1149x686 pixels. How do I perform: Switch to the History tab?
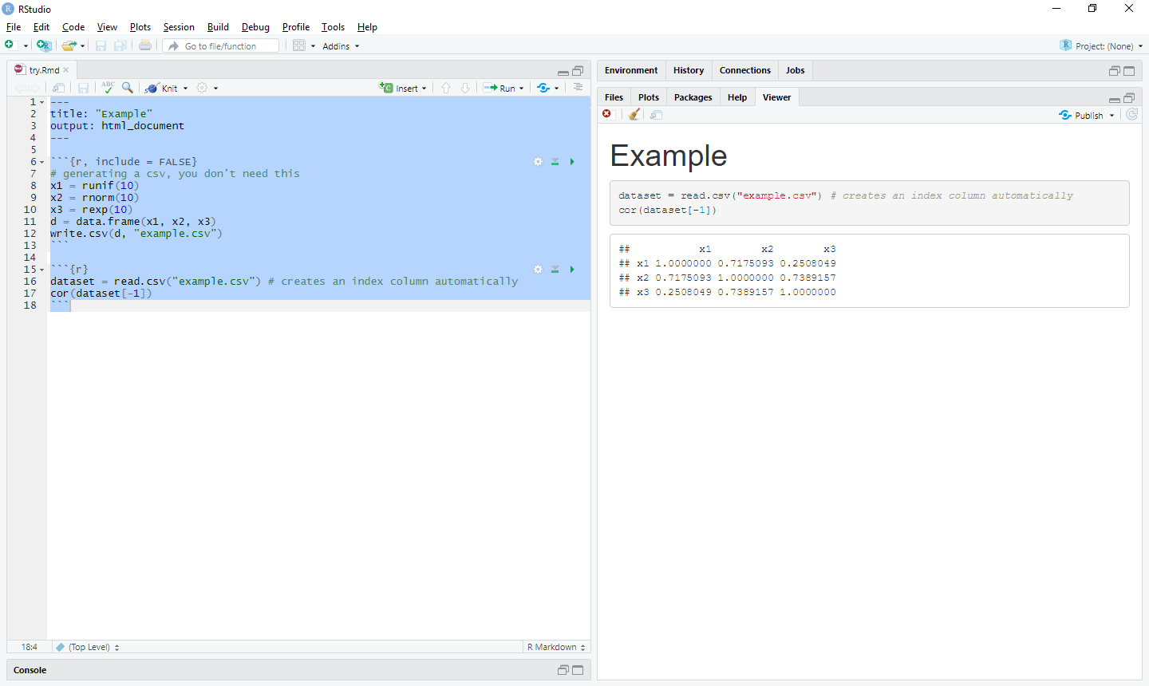(689, 70)
